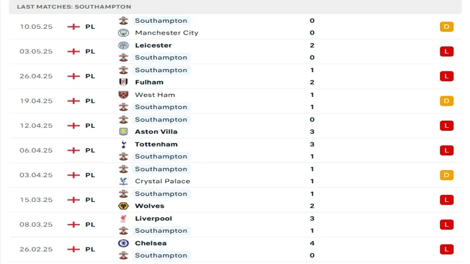Screen dimensions: 470x264
Task: Click the draw badge for West Ham match
Action: [x=446, y=101]
